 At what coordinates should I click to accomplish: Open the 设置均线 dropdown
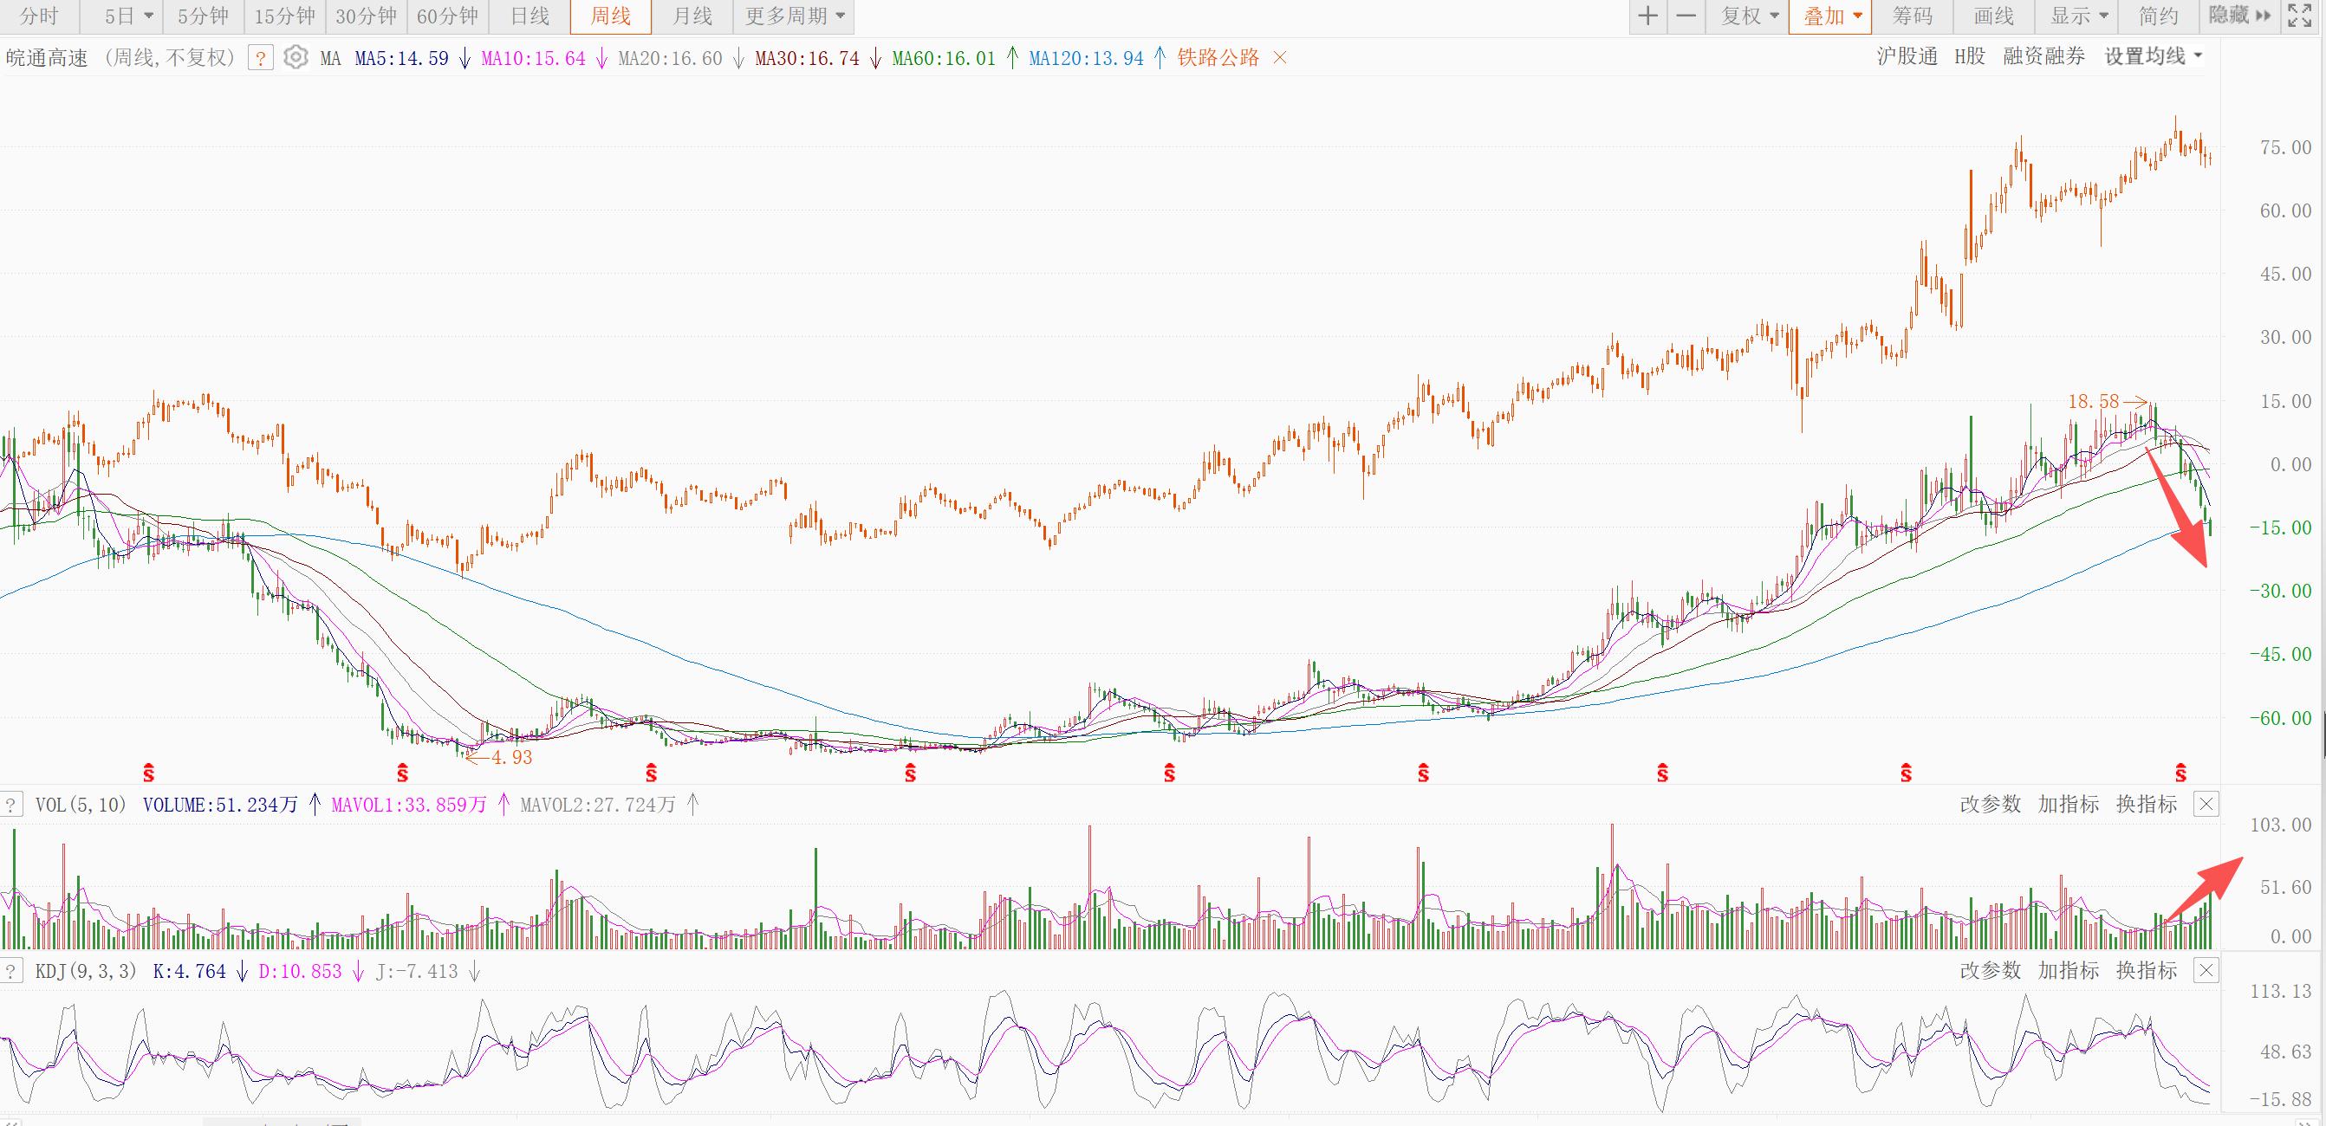pyautogui.click(x=2153, y=57)
